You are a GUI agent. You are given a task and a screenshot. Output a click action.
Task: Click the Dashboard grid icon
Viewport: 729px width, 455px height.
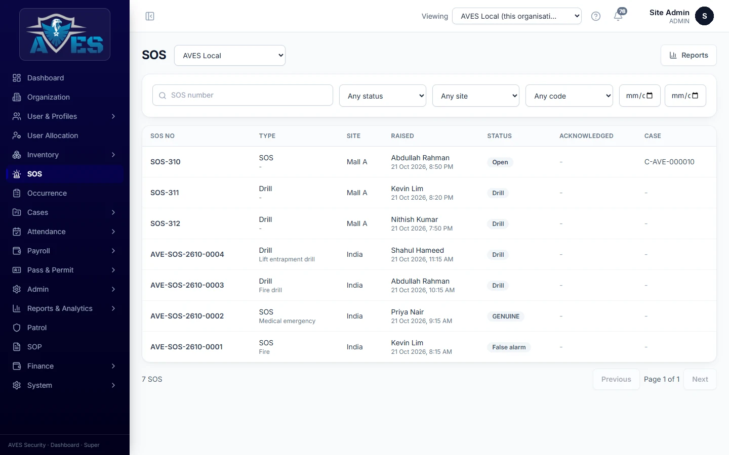[17, 78]
